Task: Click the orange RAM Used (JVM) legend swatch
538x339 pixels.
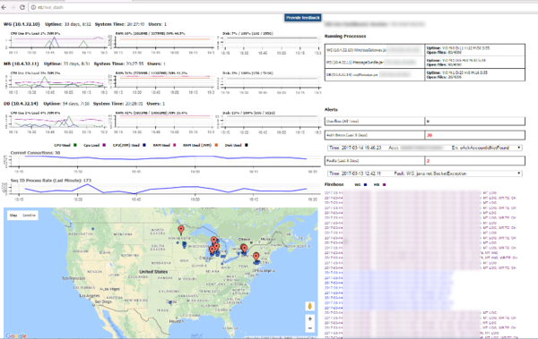Action: [x=216, y=145]
